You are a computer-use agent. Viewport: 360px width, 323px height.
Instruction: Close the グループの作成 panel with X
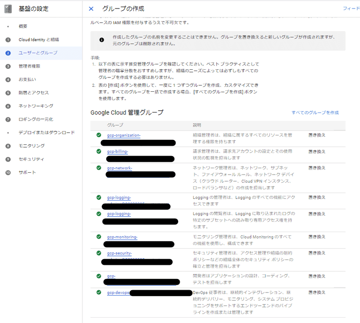pos(91,9)
